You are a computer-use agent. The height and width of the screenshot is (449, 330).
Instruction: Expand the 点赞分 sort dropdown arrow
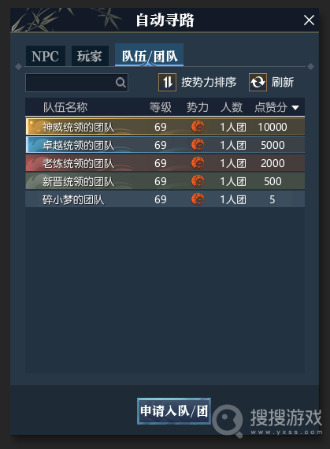pyautogui.click(x=295, y=108)
